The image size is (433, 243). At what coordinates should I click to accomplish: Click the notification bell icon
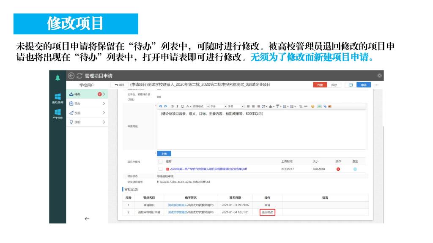pos(58,76)
